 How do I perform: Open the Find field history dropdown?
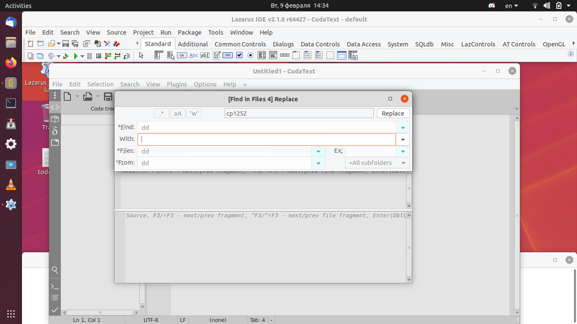point(403,127)
